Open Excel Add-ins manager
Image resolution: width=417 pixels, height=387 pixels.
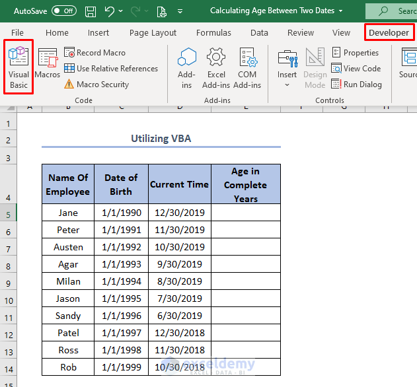(x=216, y=68)
